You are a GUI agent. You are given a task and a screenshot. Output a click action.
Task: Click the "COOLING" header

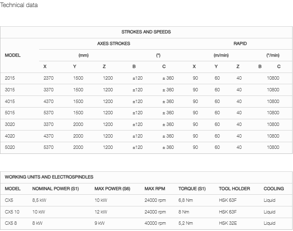click(274, 188)
